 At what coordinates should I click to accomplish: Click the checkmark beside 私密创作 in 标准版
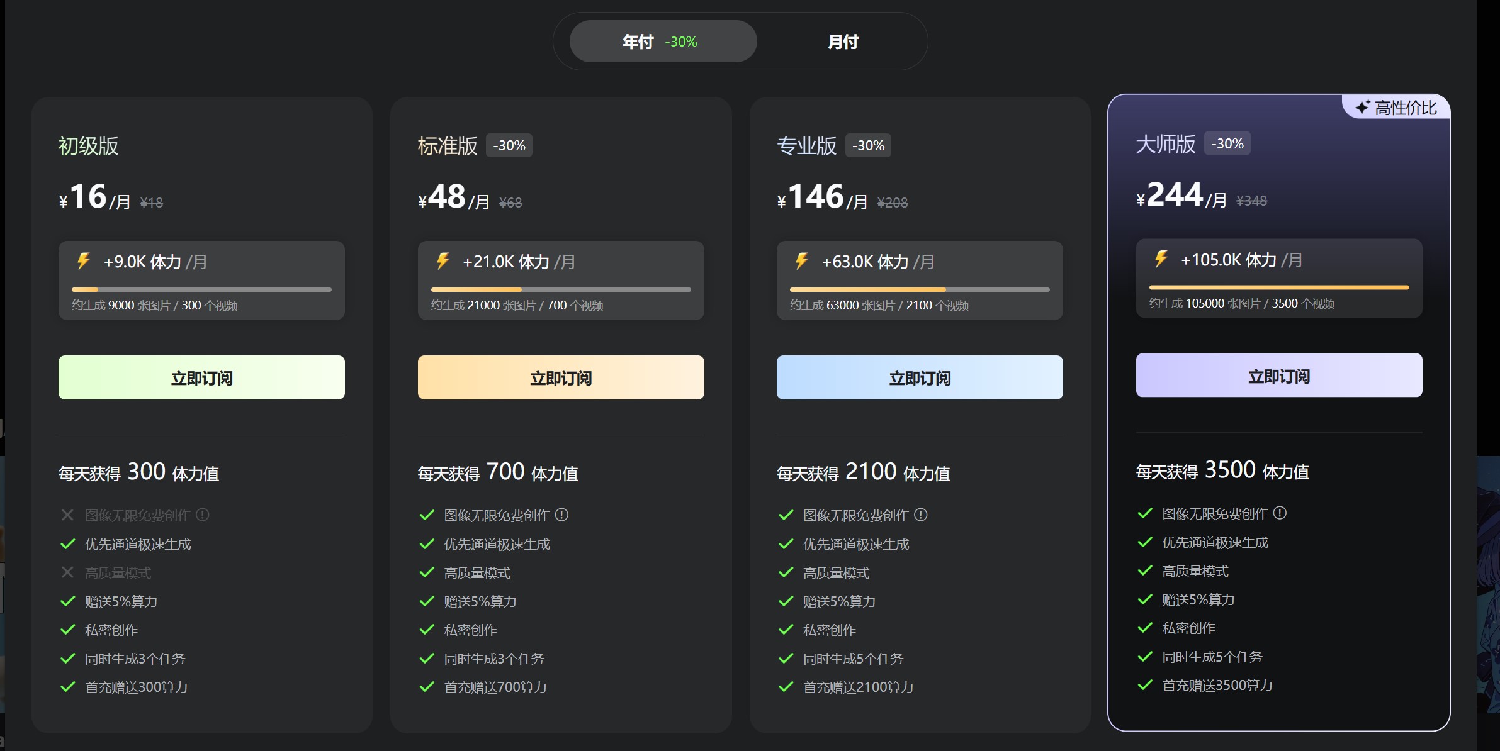pos(426,630)
